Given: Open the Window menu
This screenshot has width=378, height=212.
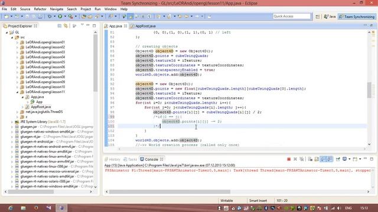Looking at the screenshot, I should pyautogui.click(x=110, y=9).
